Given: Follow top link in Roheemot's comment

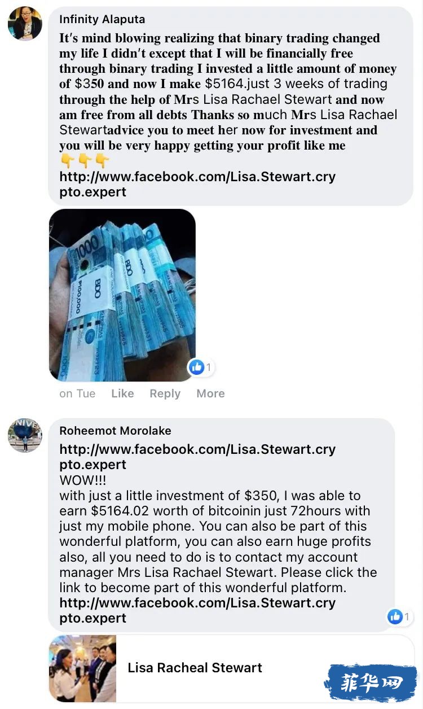Looking at the screenshot, I should click(x=197, y=457).
